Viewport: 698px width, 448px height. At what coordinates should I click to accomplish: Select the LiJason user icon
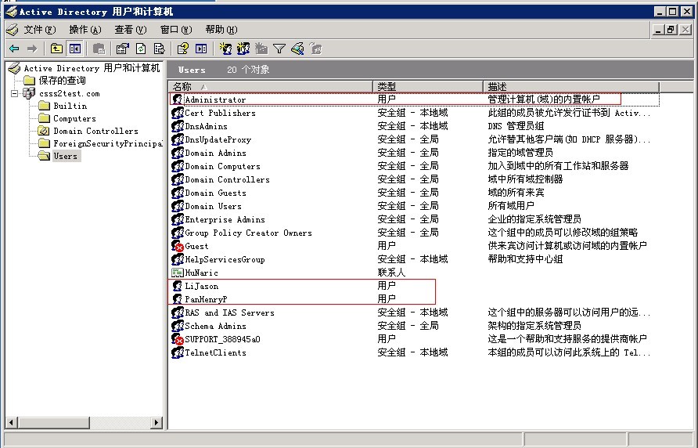coord(177,286)
